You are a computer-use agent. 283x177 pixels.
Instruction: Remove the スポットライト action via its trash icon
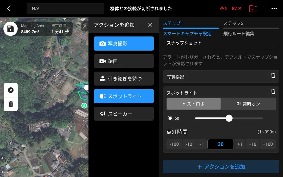pyautogui.click(x=273, y=91)
